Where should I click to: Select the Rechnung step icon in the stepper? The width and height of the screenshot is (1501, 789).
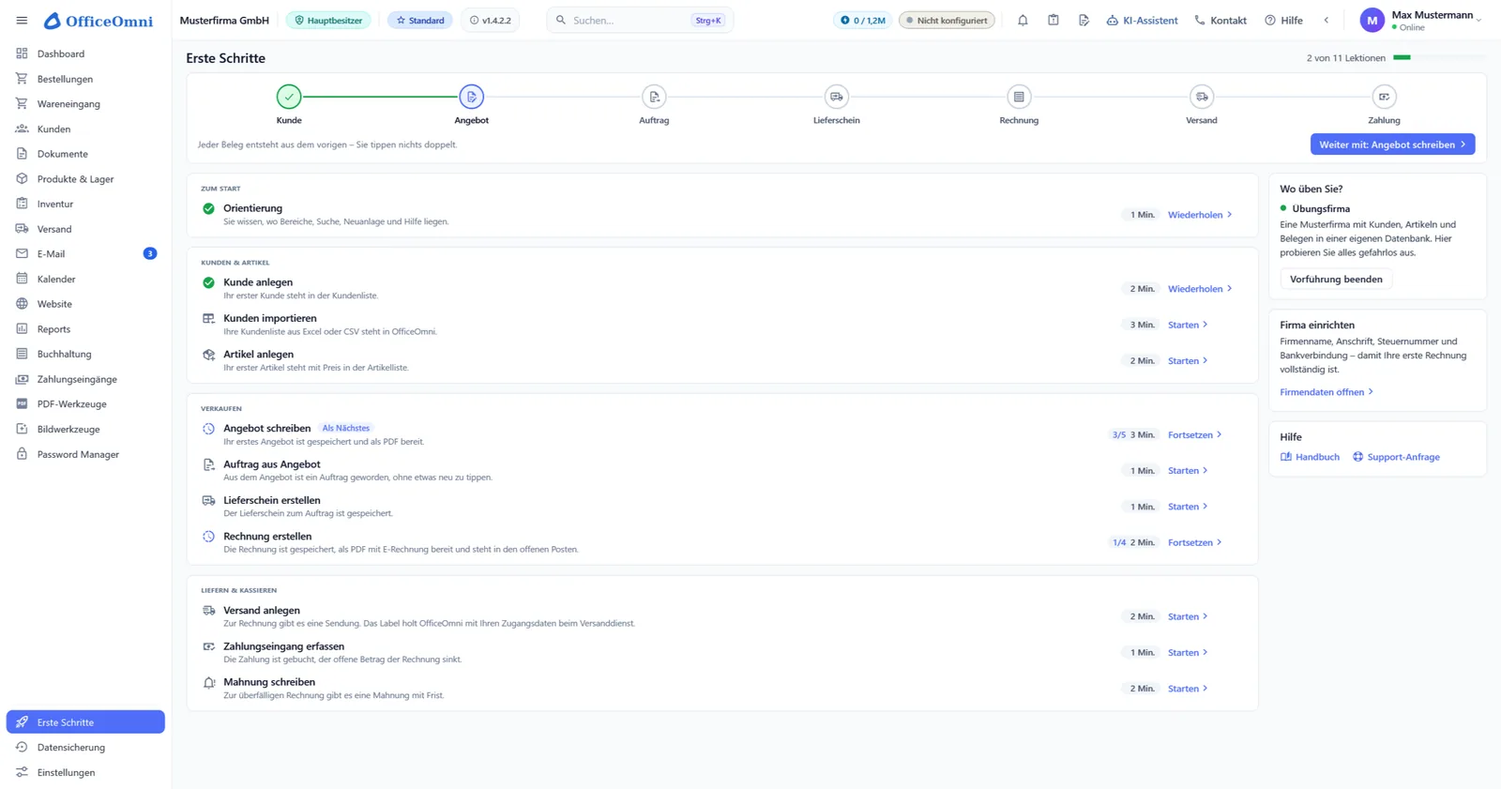[1019, 97]
